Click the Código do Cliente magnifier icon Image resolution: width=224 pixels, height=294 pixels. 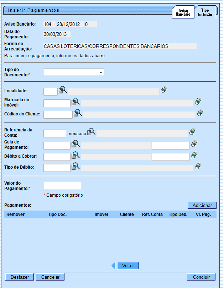click(78, 113)
